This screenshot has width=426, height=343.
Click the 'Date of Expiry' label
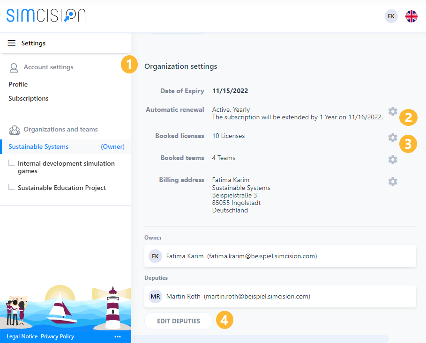coord(182,91)
